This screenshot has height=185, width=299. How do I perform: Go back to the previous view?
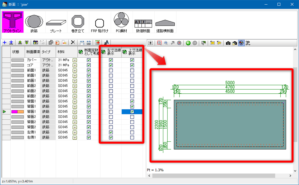click(x=188, y=43)
